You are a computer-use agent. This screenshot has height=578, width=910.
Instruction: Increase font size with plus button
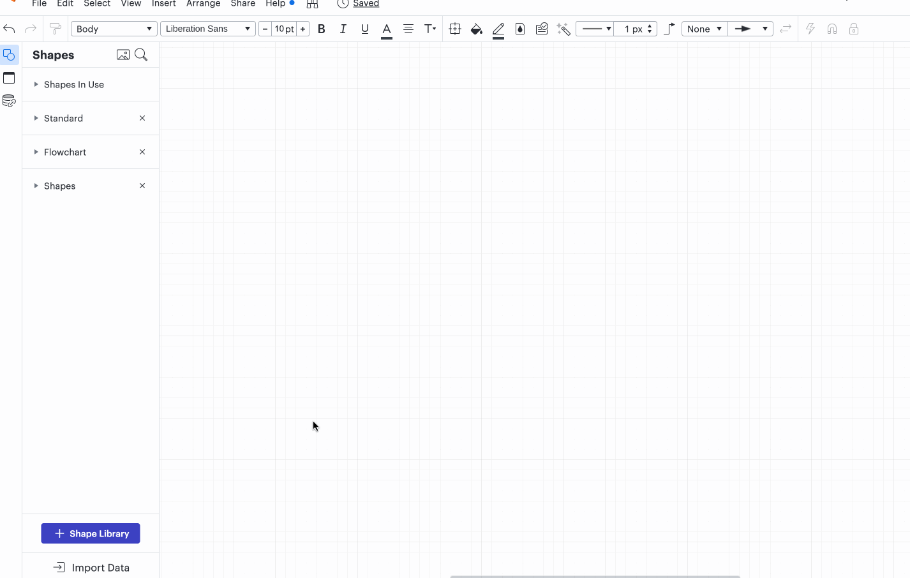click(303, 29)
